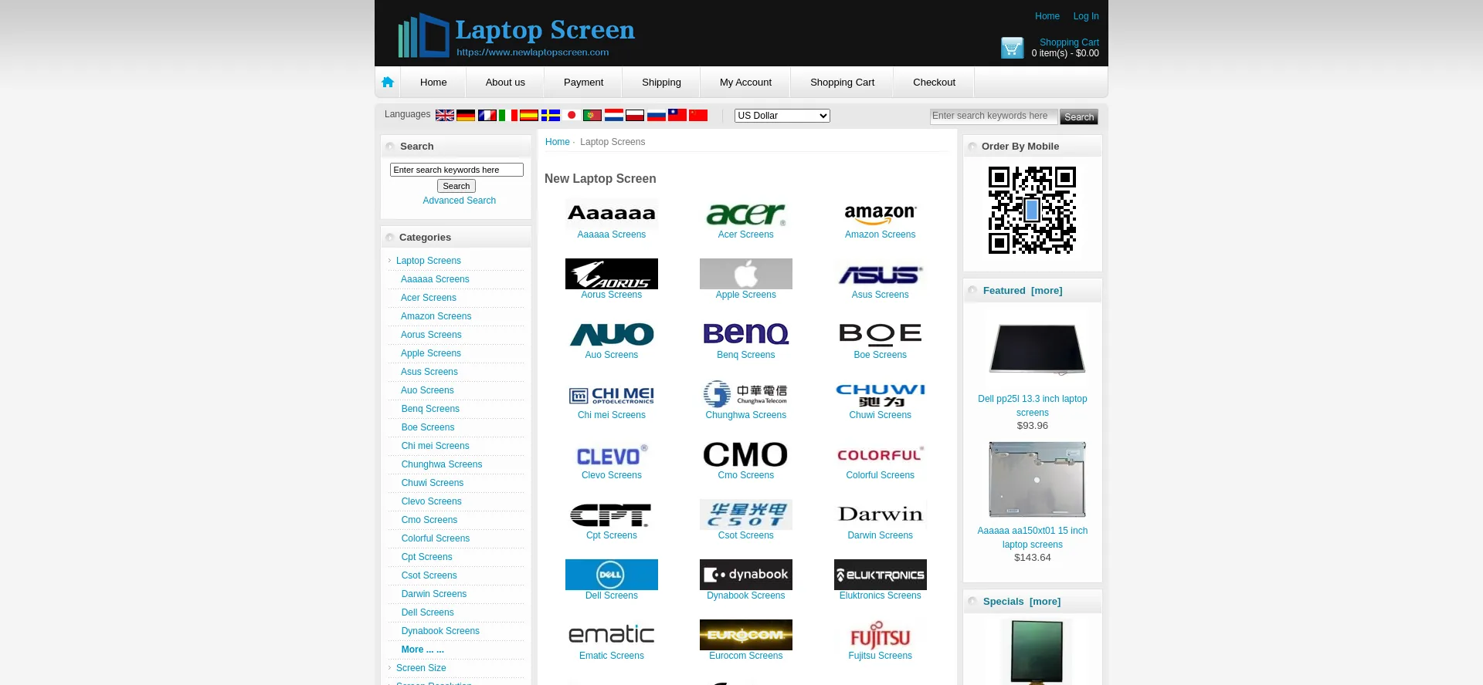Open Chunghwa Screens in sidebar categories
The height and width of the screenshot is (685, 1483).
tap(442, 464)
